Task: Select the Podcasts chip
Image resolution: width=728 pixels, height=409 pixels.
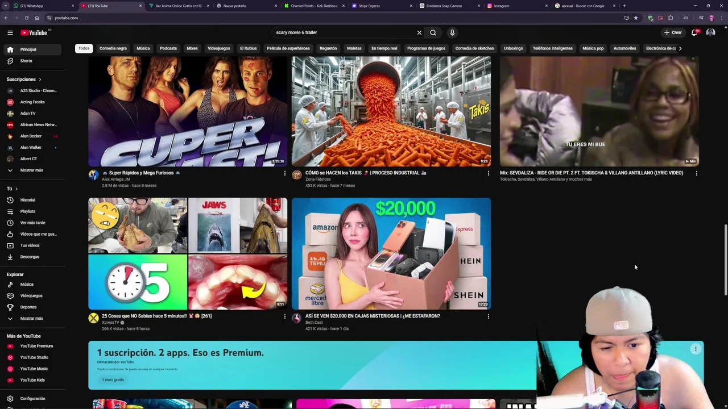Action: [168, 48]
